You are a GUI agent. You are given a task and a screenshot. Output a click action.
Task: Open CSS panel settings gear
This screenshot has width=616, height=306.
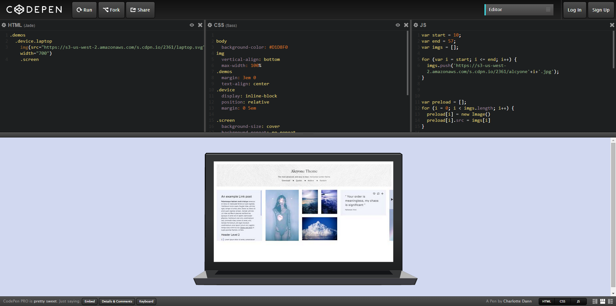pos(210,25)
